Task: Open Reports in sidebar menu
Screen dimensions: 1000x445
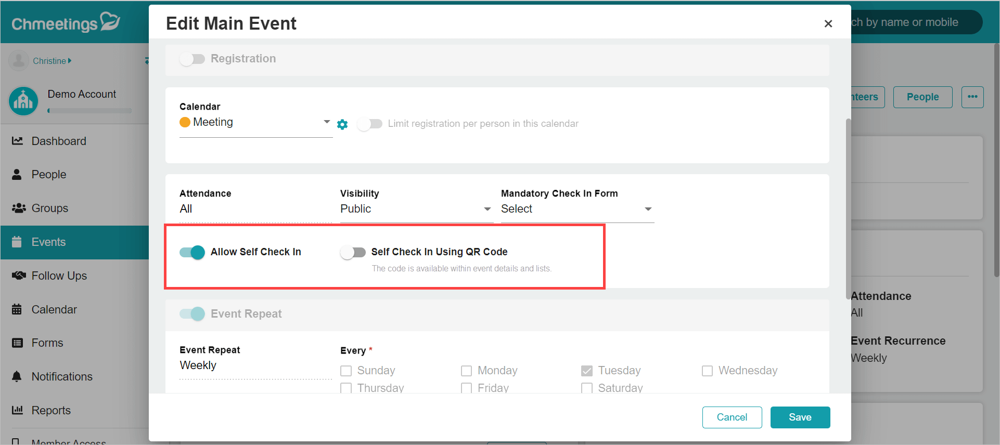Action: pyautogui.click(x=75, y=410)
